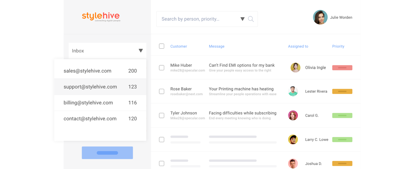Expand the Inbox dropdown arrow
The width and height of the screenshot is (412, 169).
point(141,51)
